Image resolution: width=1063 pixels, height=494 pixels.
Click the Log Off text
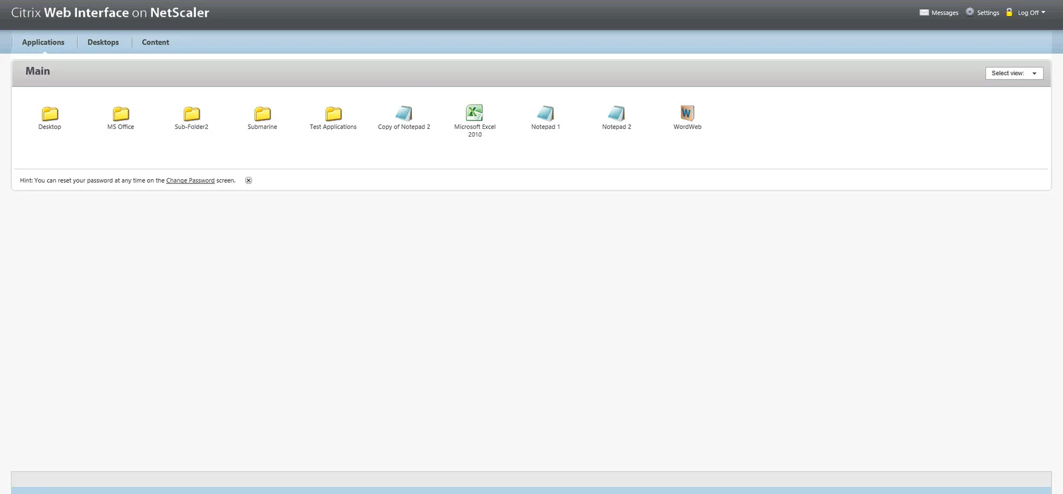pyautogui.click(x=1028, y=13)
